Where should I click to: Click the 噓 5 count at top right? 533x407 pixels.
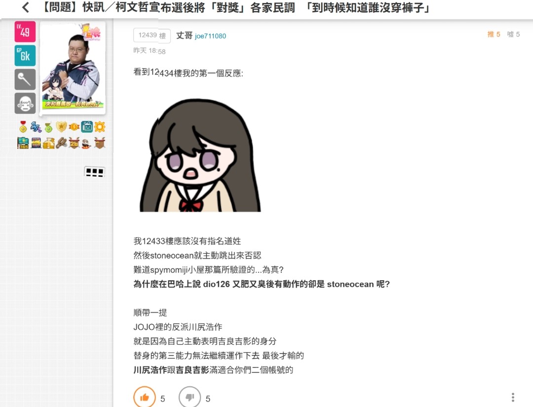[x=513, y=34]
